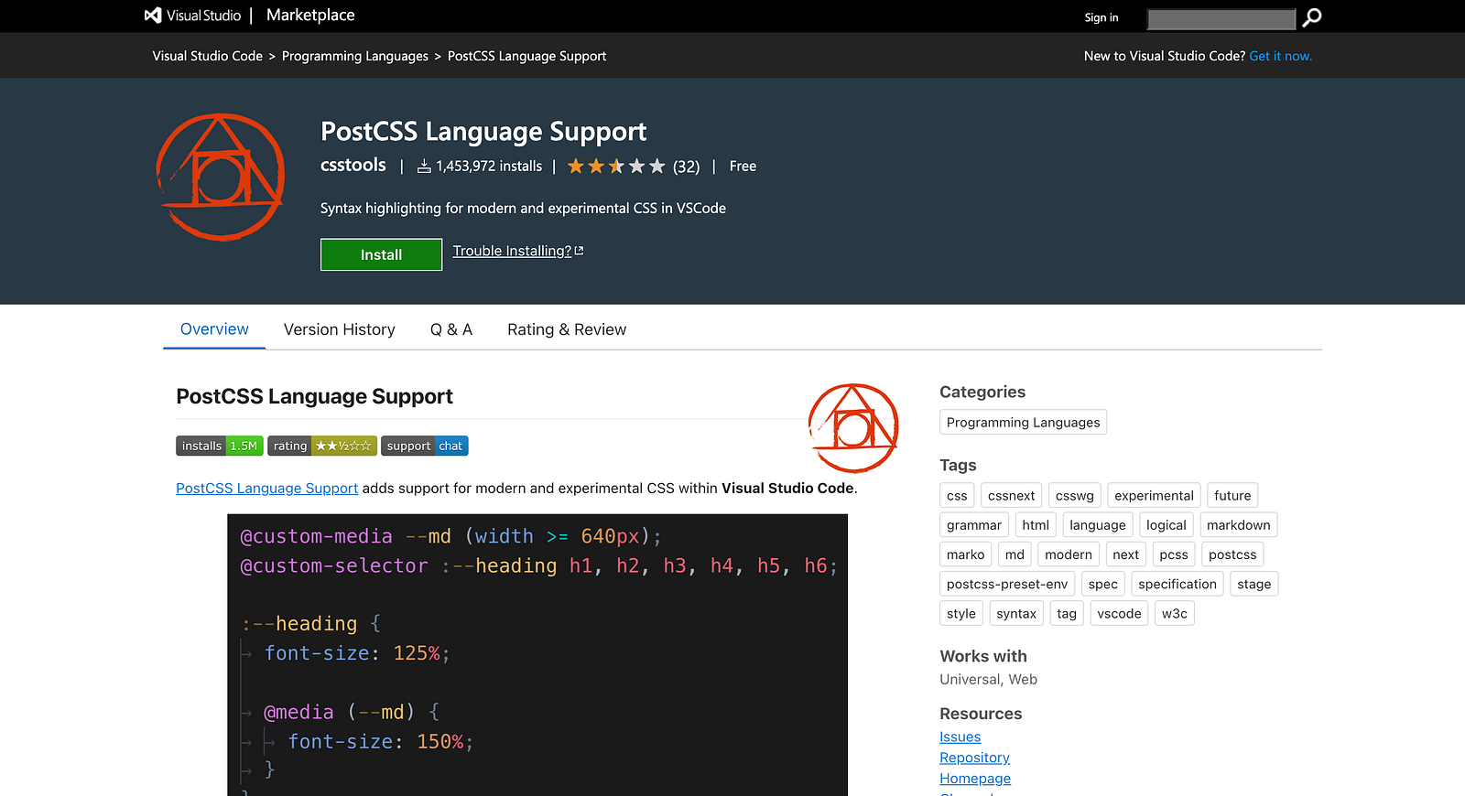Click the md tag
1465x796 pixels.
pyautogui.click(x=1015, y=554)
